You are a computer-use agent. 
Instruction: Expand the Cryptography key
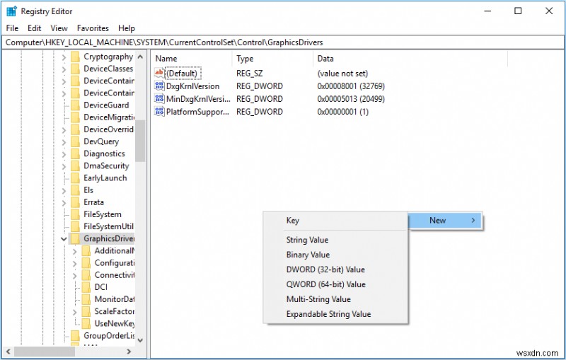click(x=64, y=57)
